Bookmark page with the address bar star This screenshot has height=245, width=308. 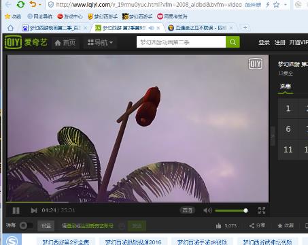pos(276,5)
